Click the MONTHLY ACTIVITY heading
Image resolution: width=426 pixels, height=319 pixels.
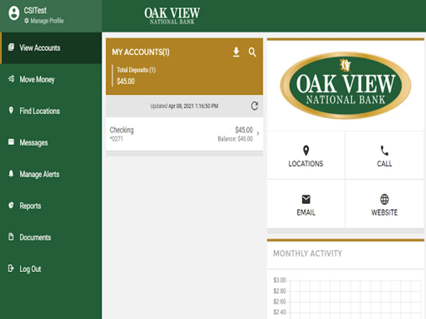[308, 253]
